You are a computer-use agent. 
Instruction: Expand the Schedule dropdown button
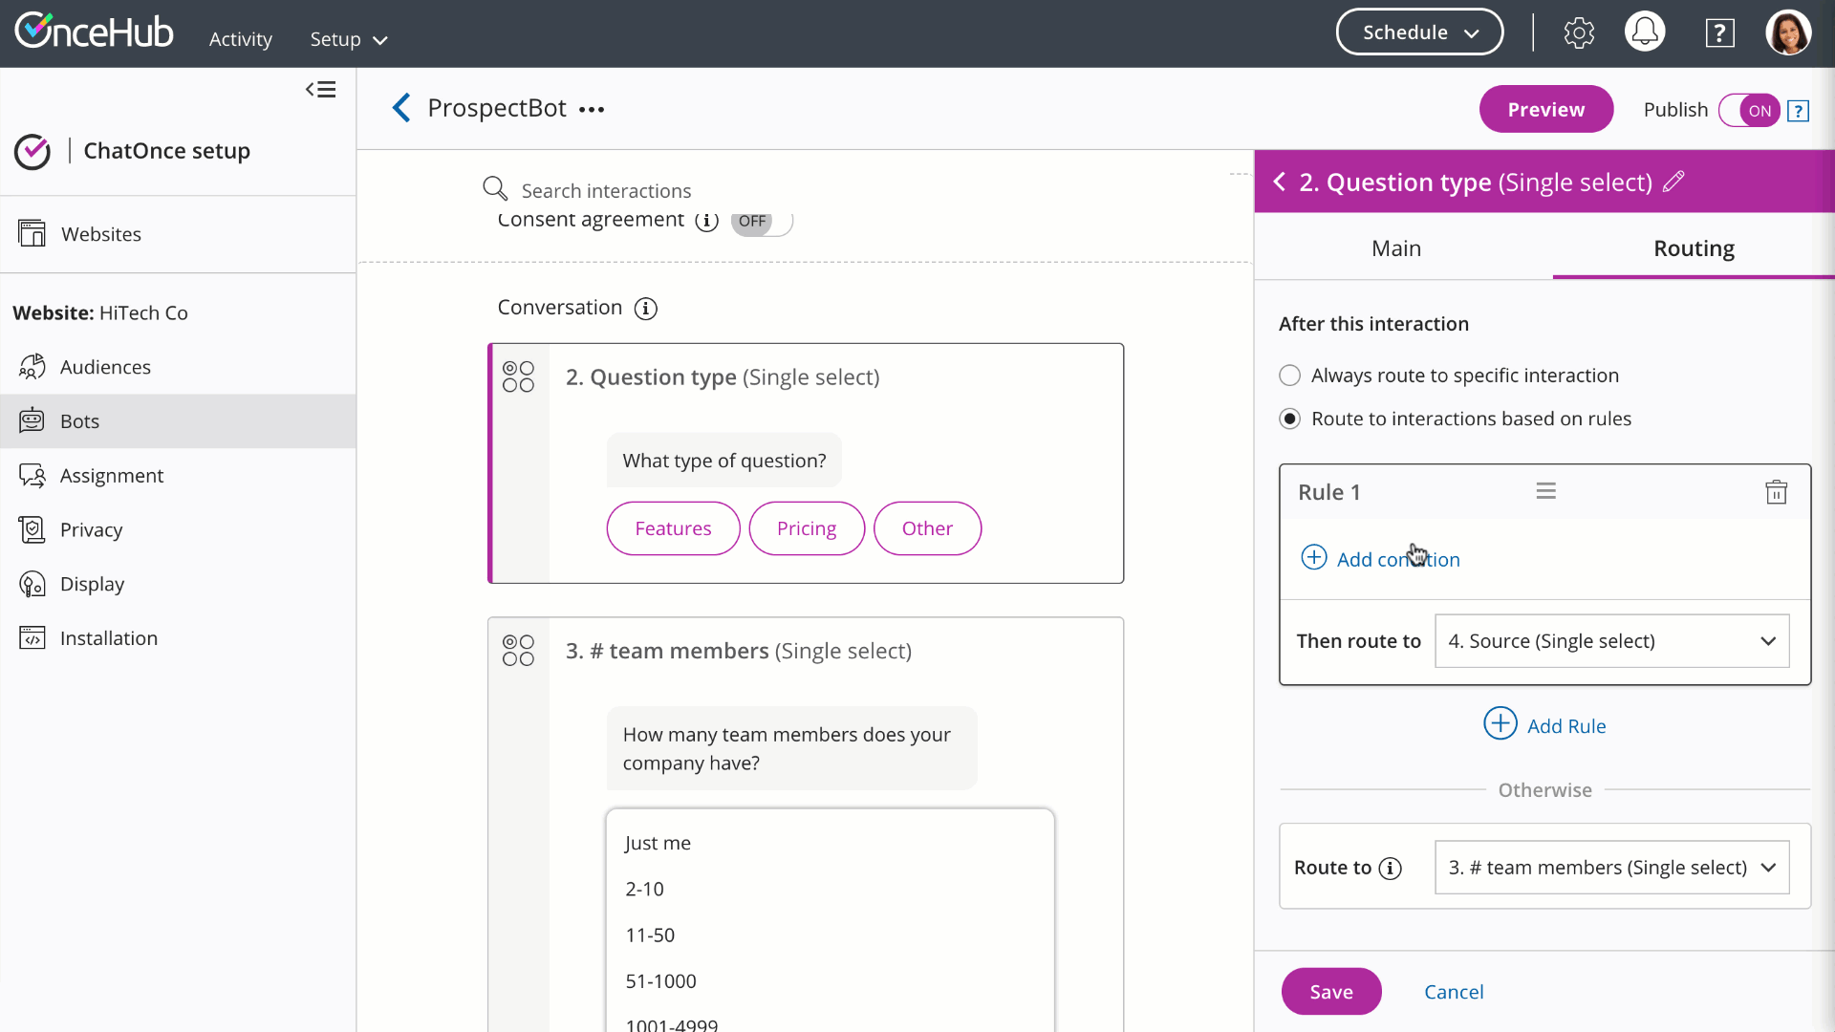pyautogui.click(x=1419, y=32)
